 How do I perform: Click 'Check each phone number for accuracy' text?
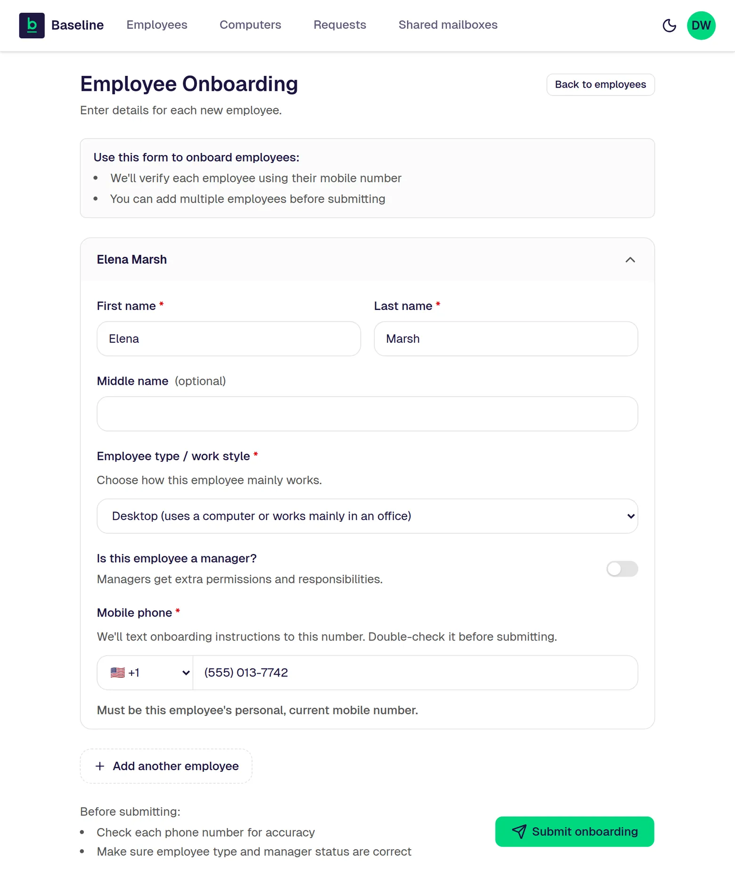pyautogui.click(x=206, y=832)
